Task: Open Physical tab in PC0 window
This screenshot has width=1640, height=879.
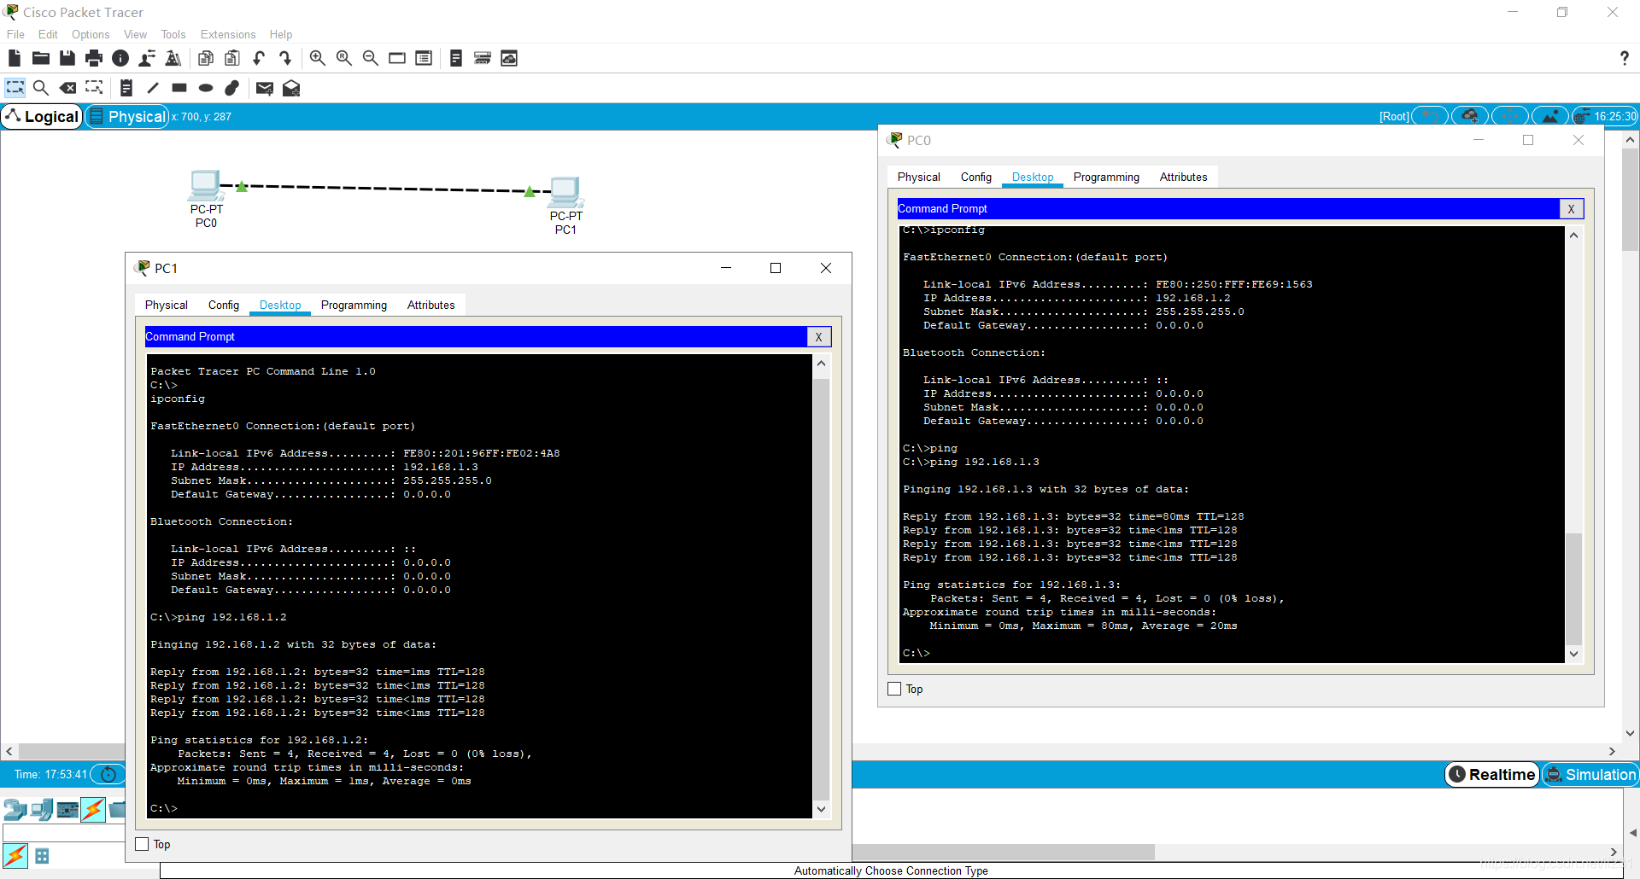Action: [919, 177]
